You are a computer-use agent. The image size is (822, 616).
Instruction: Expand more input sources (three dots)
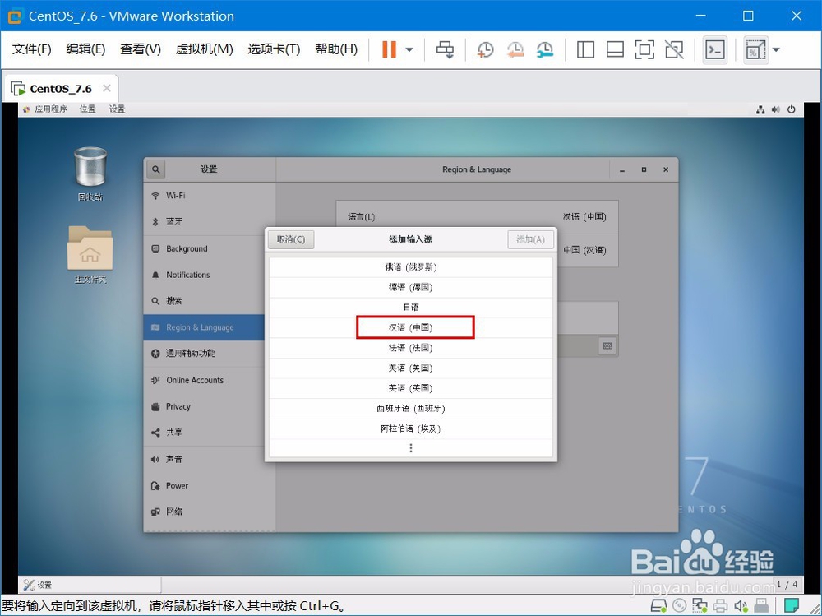(411, 448)
